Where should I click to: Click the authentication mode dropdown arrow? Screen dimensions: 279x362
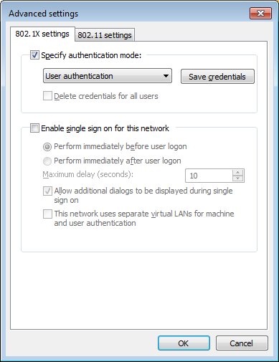tap(166, 76)
